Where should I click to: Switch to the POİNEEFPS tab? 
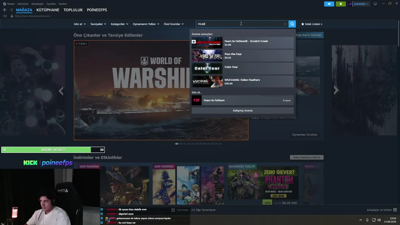[97, 10]
